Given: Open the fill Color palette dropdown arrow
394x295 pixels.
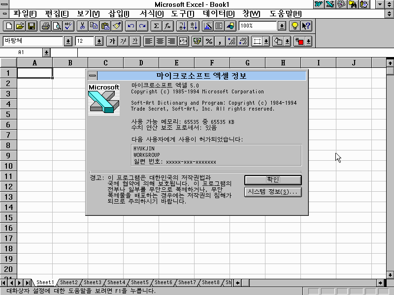Looking at the screenshot, I should 288,41.
